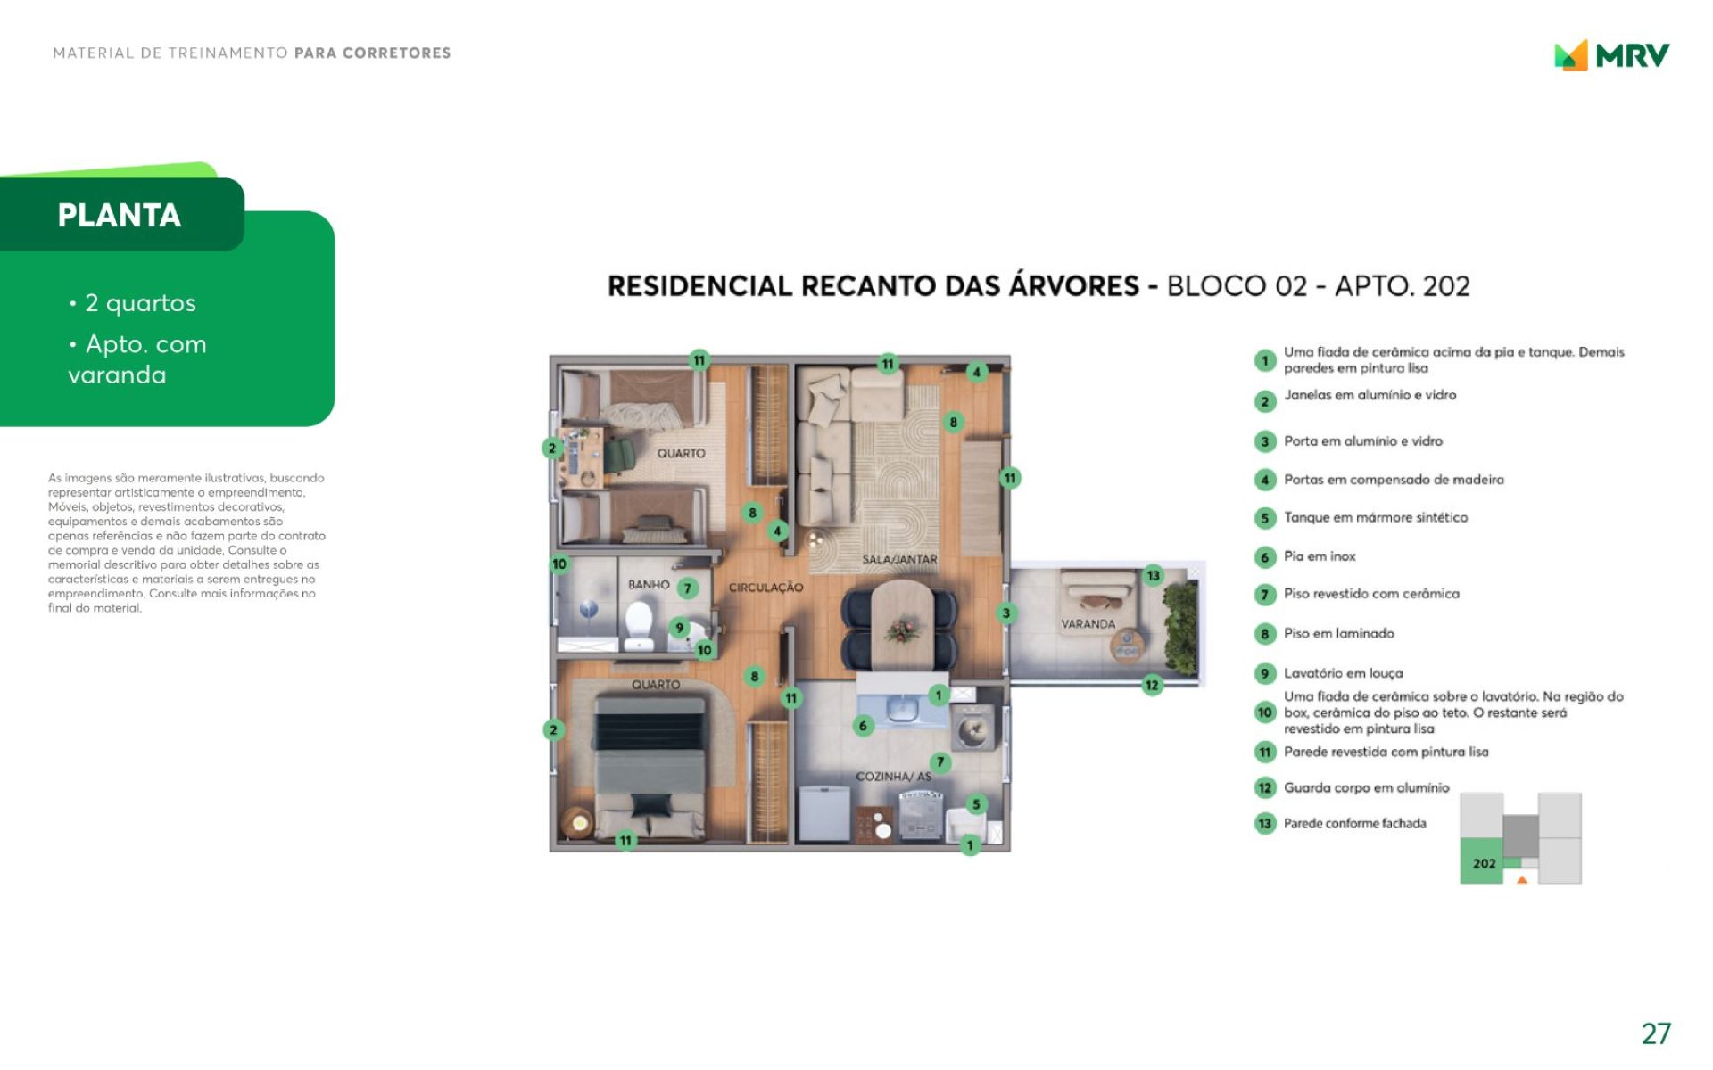
Task: Click marker 12 on varanda railing
Action: point(1152,686)
